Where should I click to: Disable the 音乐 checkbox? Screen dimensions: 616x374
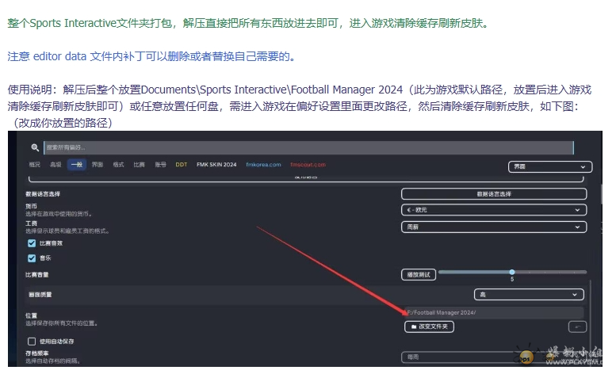32,258
